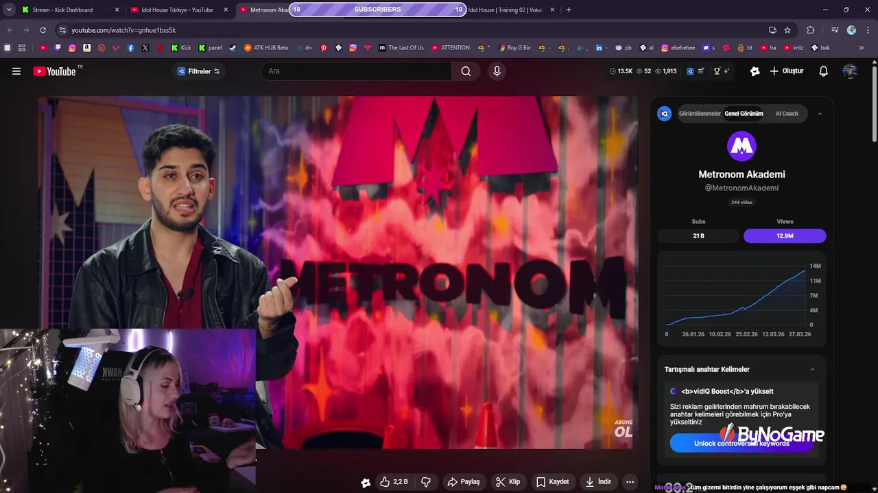Open The Last Of Us bookmark
Viewport: 878px width, 493px height.
pos(401,48)
